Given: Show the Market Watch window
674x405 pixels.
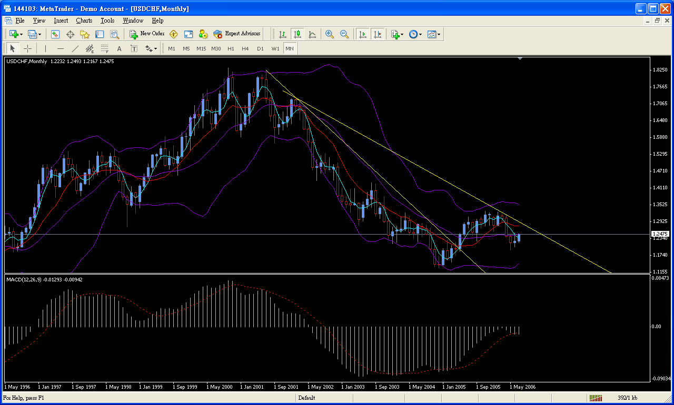Looking at the screenshot, I should (x=55, y=34).
